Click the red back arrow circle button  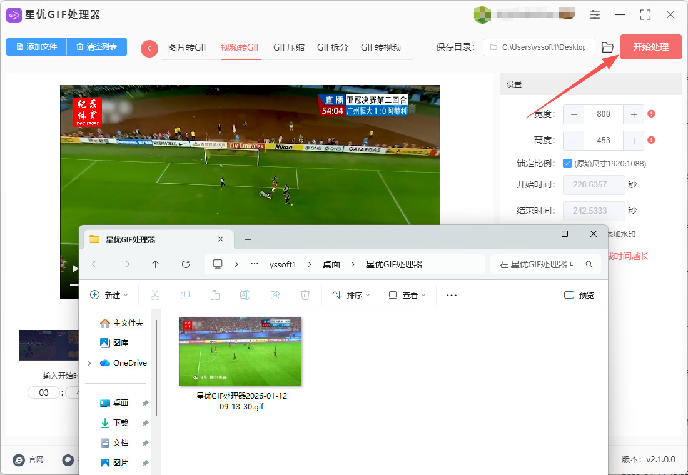tap(149, 48)
